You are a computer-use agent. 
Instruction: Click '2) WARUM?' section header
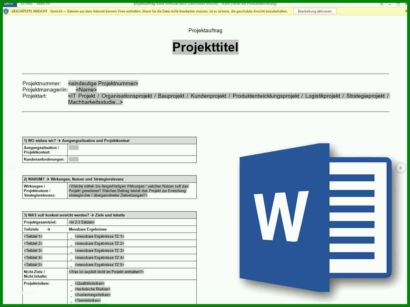point(110,179)
